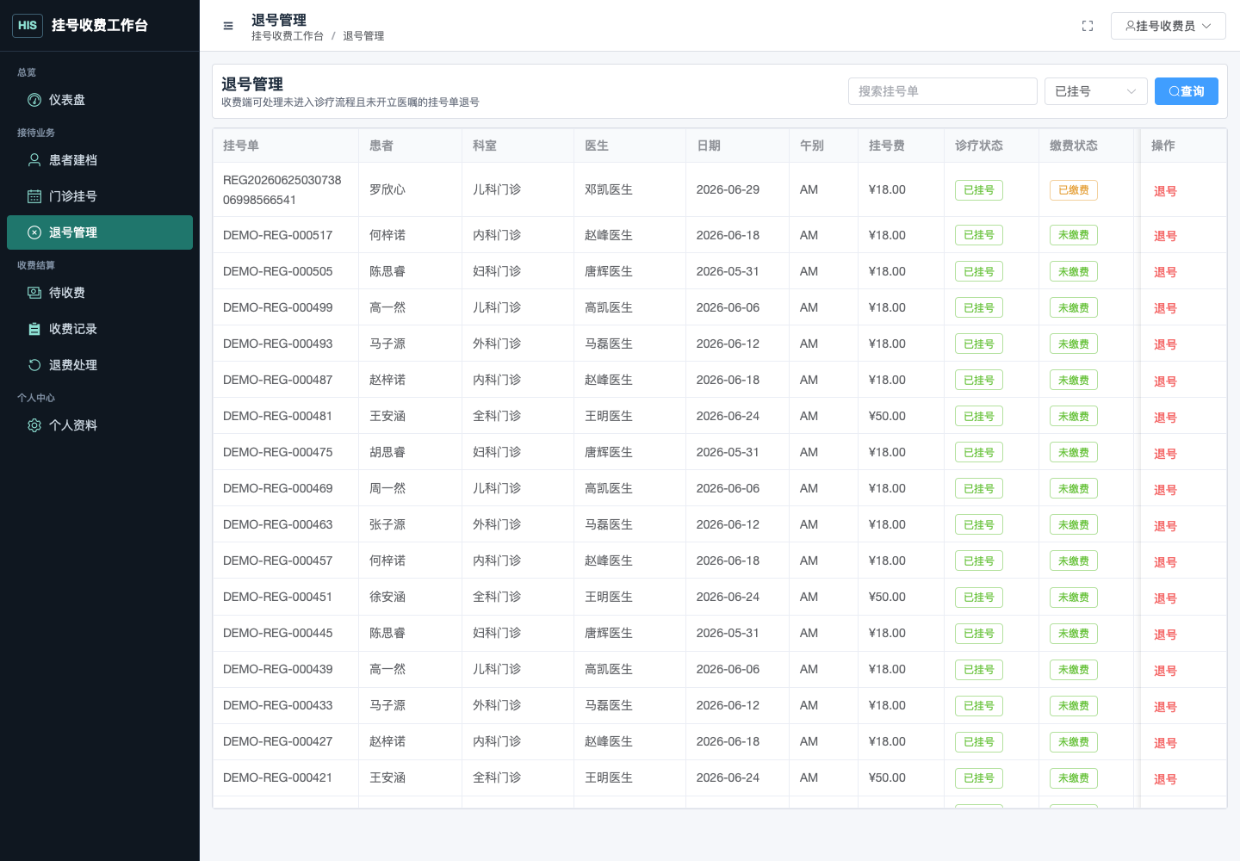Click the 收费记录 clipboard icon
Viewport: 1240px width, 861px height.
(34, 329)
